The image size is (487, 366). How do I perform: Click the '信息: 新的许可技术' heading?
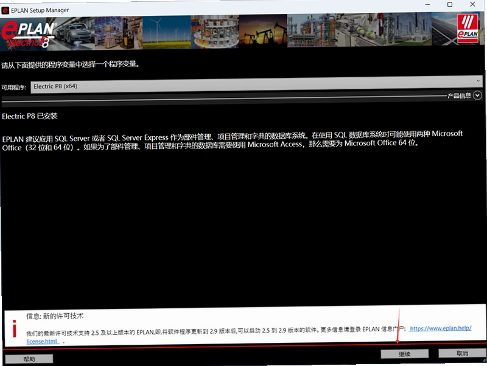[55, 316]
